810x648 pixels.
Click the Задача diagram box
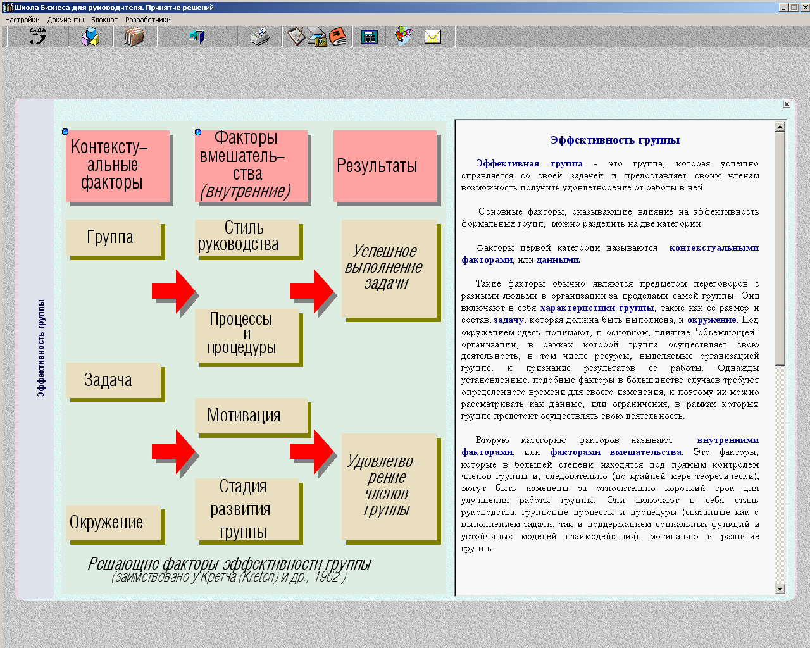pos(113,380)
